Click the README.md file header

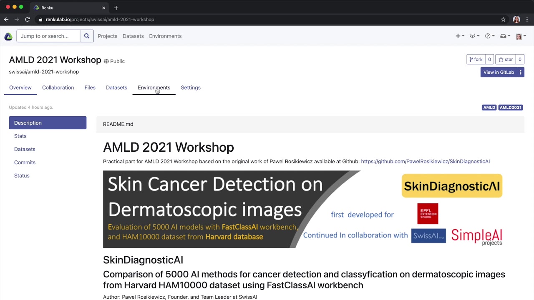pyautogui.click(x=310, y=124)
